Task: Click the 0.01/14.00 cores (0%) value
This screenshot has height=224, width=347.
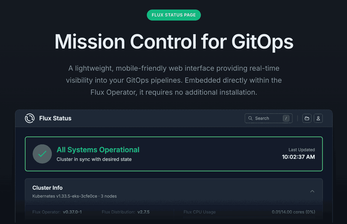Action: tap(294, 212)
